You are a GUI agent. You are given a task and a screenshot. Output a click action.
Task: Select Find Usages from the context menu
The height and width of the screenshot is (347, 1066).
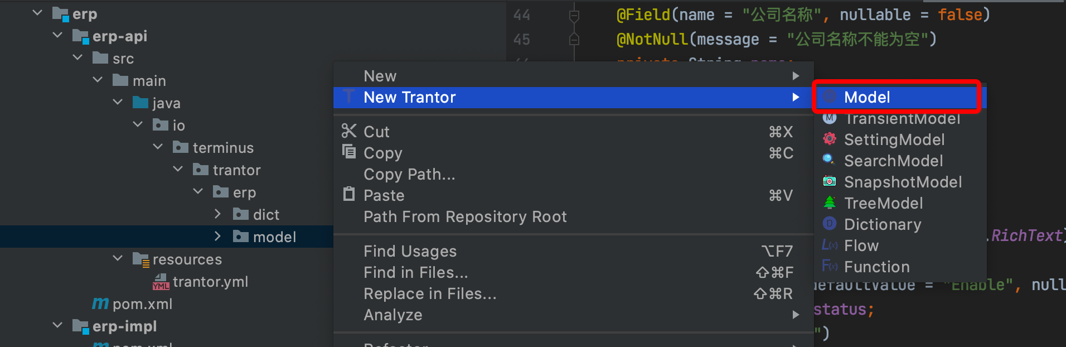410,251
